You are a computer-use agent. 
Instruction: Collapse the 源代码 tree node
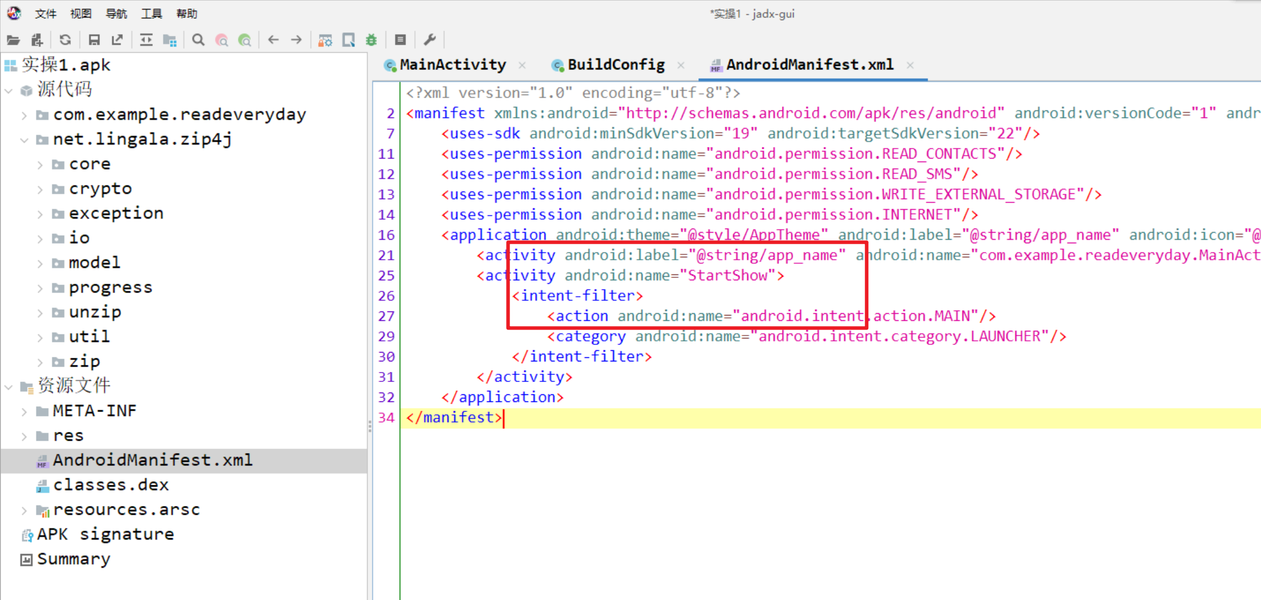click(8, 90)
